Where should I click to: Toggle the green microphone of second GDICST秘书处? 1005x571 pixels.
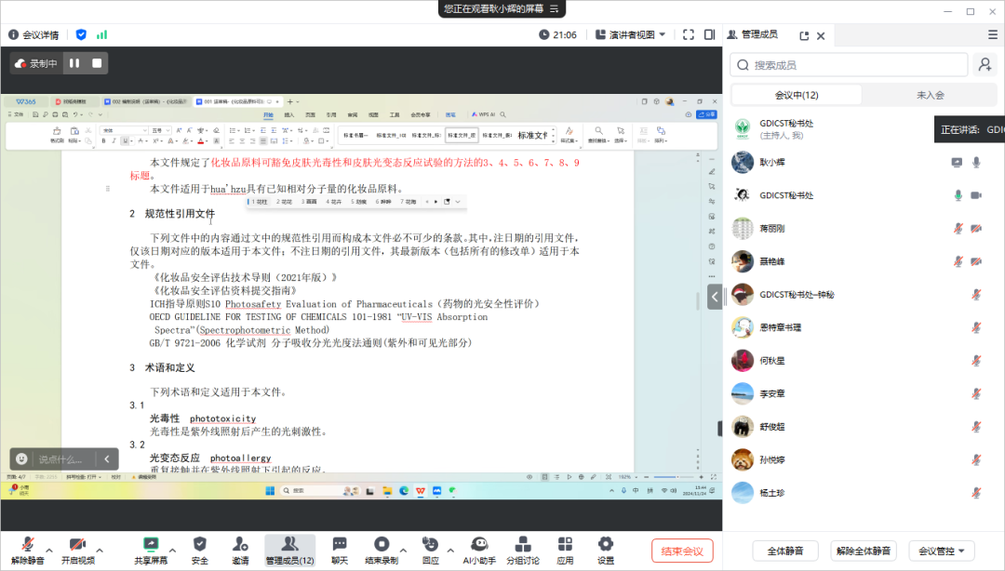[x=958, y=195]
